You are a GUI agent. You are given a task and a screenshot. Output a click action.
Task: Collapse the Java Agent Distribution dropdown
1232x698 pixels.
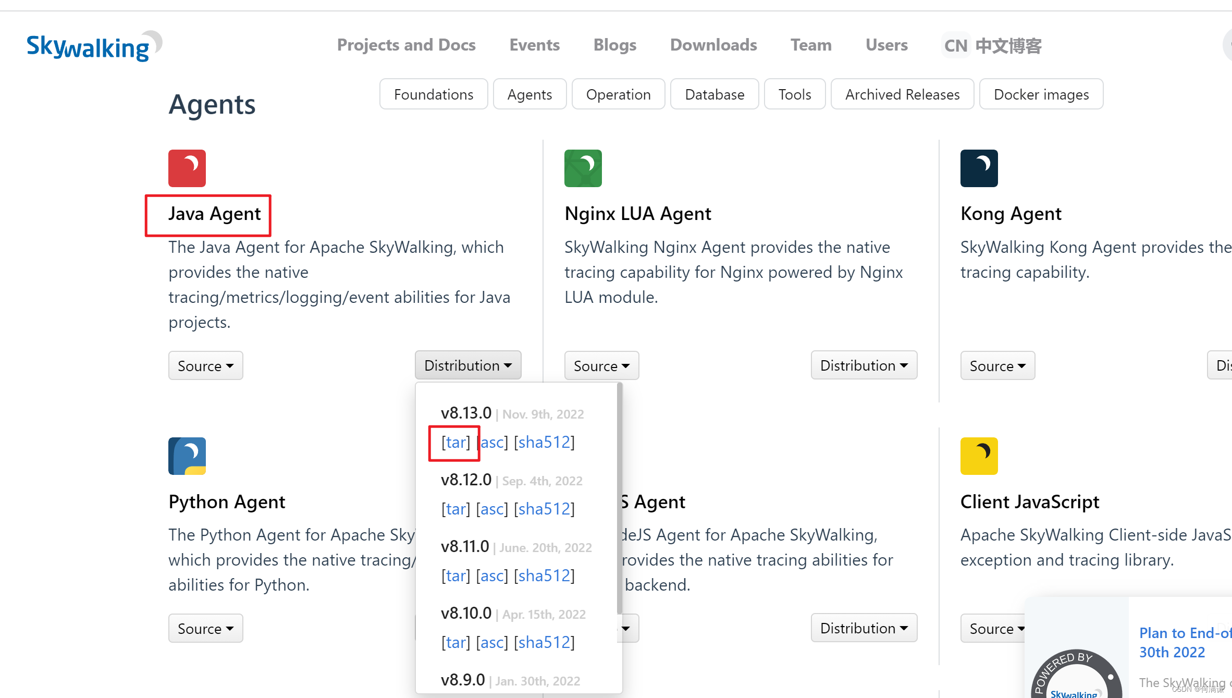pyautogui.click(x=467, y=365)
